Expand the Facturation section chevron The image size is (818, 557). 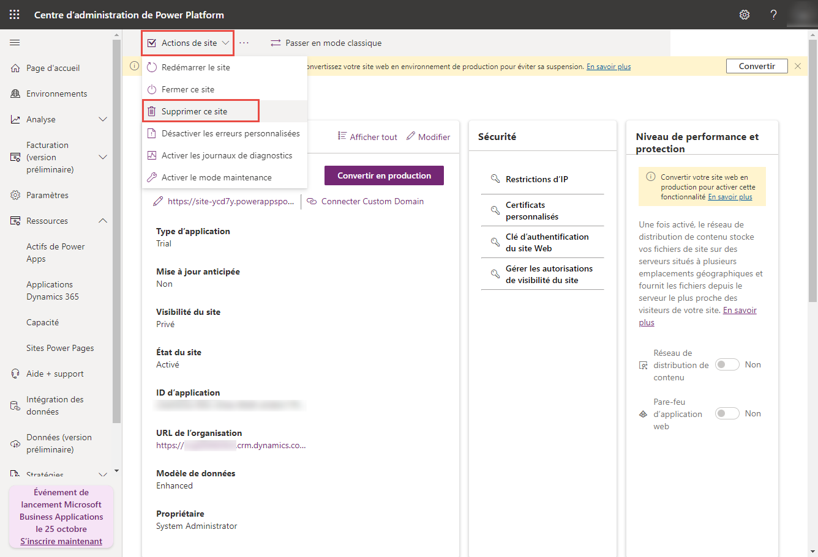click(x=103, y=157)
